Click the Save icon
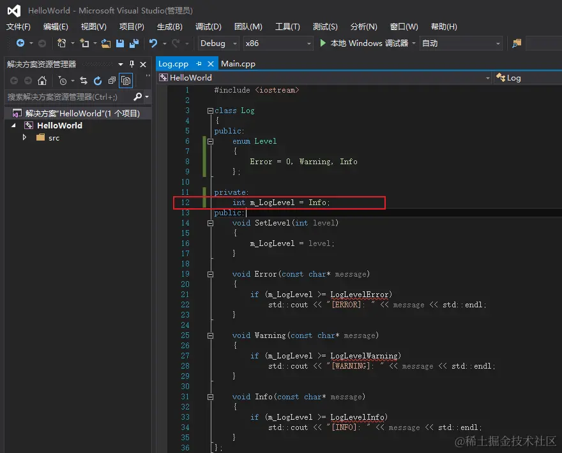This screenshot has height=453, width=562. [120, 43]
